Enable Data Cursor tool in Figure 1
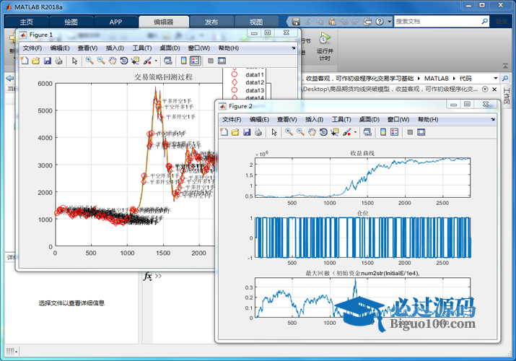The width and height of the screenshot is (516, 361). pos(135,61)
